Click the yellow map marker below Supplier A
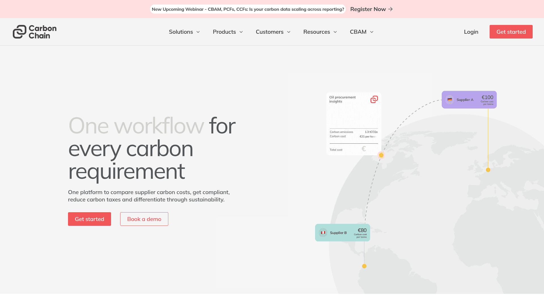 click(x=488, y=170)
